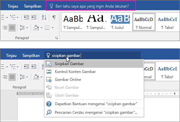Click Decrease Indent in ribbon with ¶ button
This screenshot has height=122, width=180.
click(27, 17)
